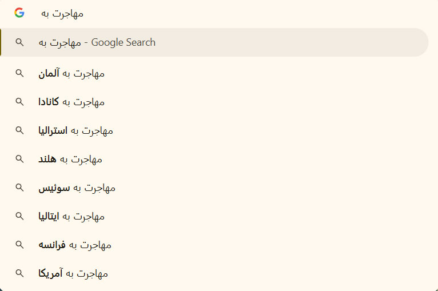438x291 pixels.
Task: Click the magnifier icon beside مهاجرت به استرالیا
Action: coord(19,130)
